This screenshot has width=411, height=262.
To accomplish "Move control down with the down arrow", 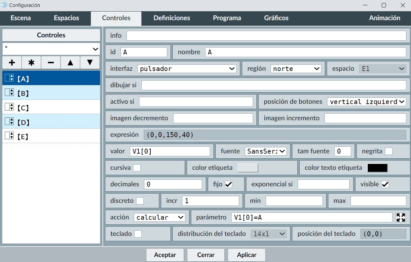I will click(90, 62).
